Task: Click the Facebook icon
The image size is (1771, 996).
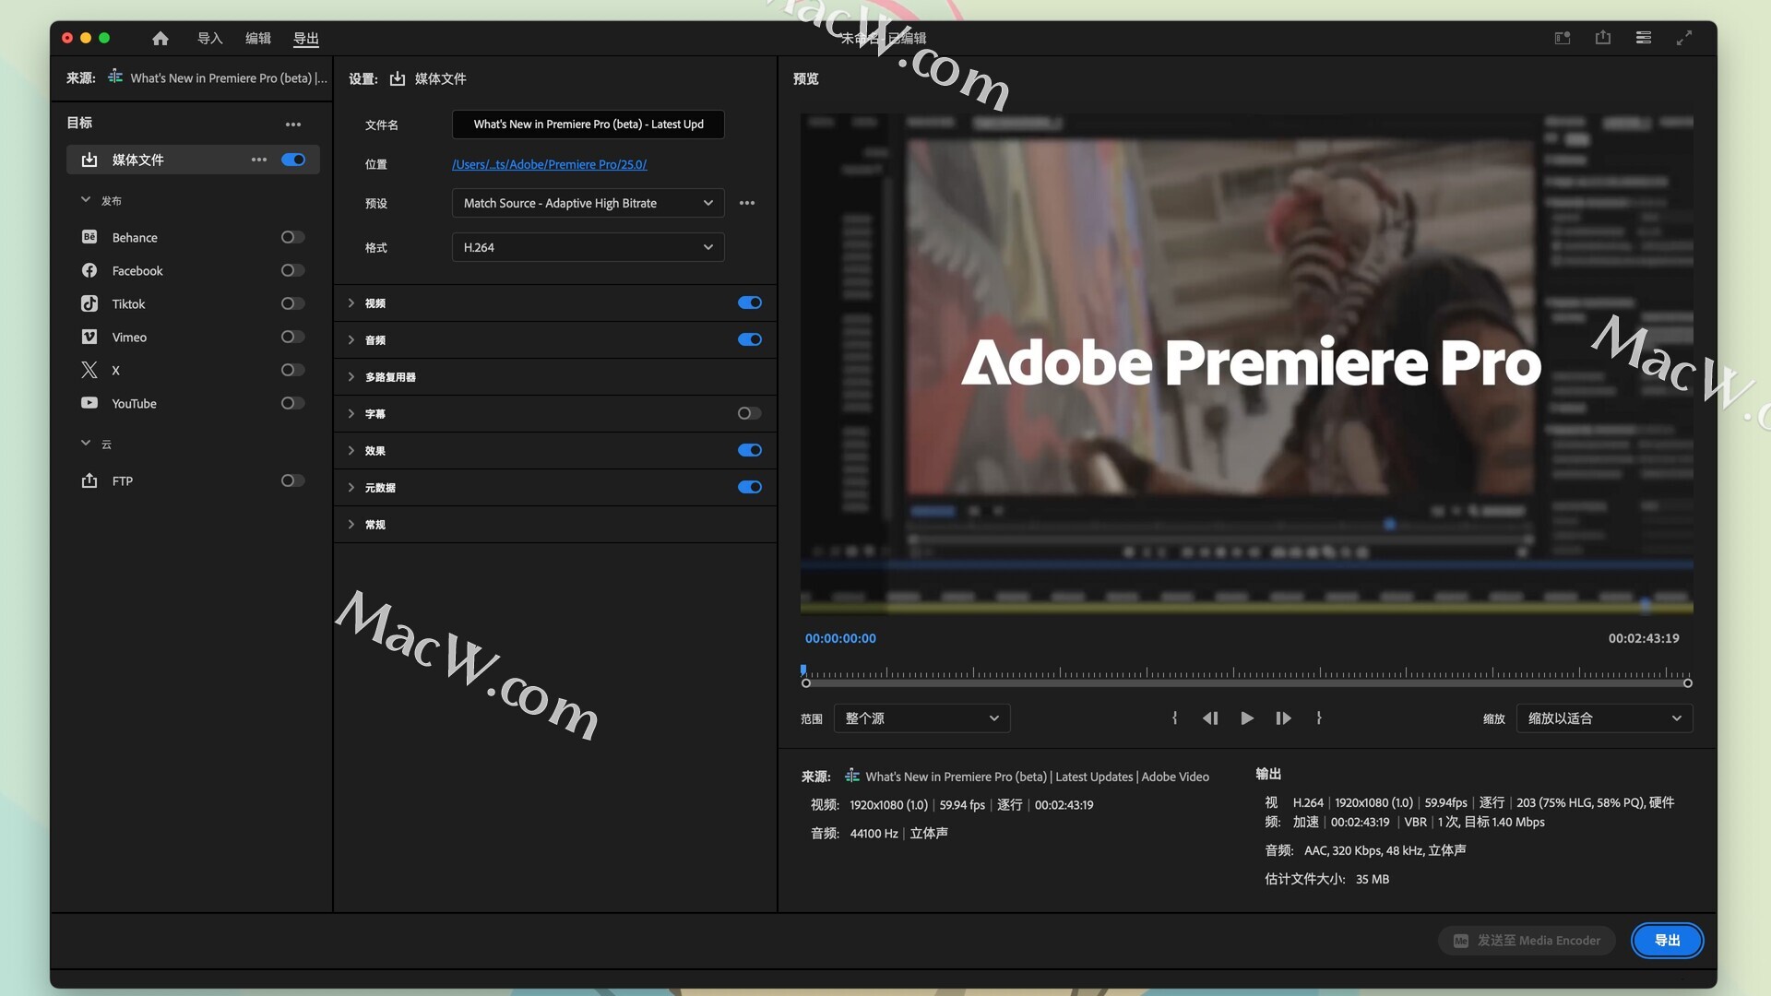Action: click(x=89, y=270)
